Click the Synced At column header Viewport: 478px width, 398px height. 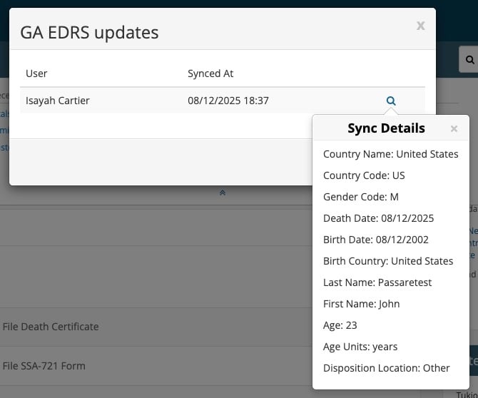(x=210, y=73)
